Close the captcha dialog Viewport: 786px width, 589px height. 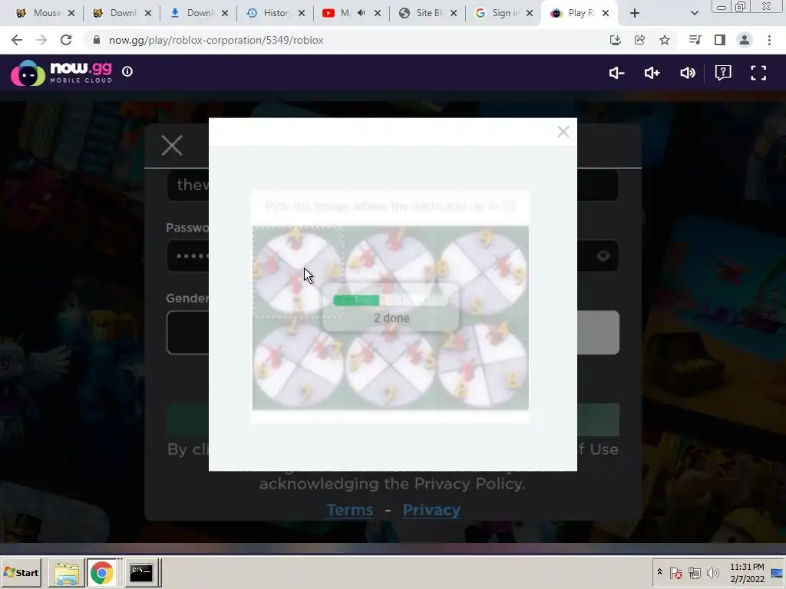(x=563, y=132)
